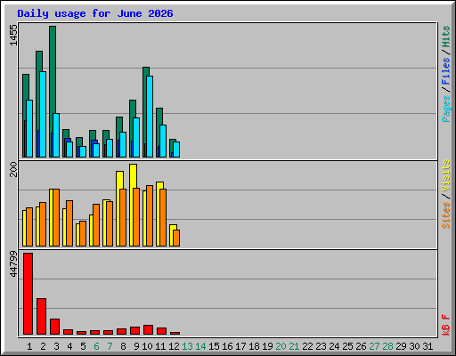Image resolution: width=456 pixels, height=356 pixels.
Task: Click the 1455 hits axis value
Action: [x=13, y=35]
